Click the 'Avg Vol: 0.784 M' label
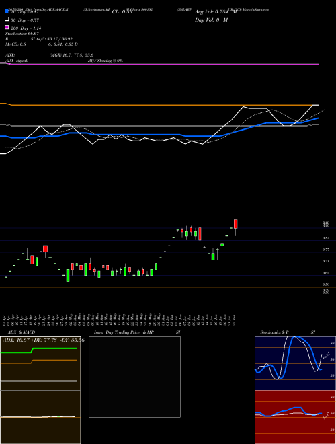Viewport: 336px width, 444px height. point(216,12)
